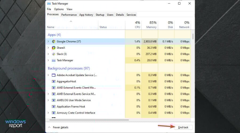Open the Options menu
Viewport: 240px width, 133px height.
point(59,9)
